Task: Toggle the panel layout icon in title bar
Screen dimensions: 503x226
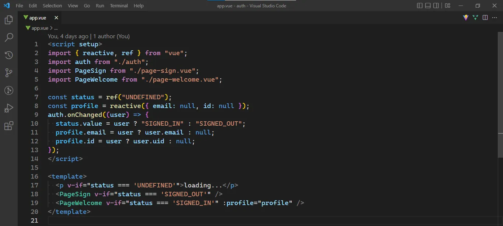Action: click(428, 6)
